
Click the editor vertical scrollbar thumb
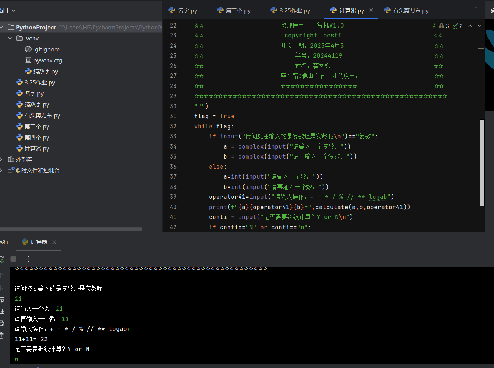(482, 163)
